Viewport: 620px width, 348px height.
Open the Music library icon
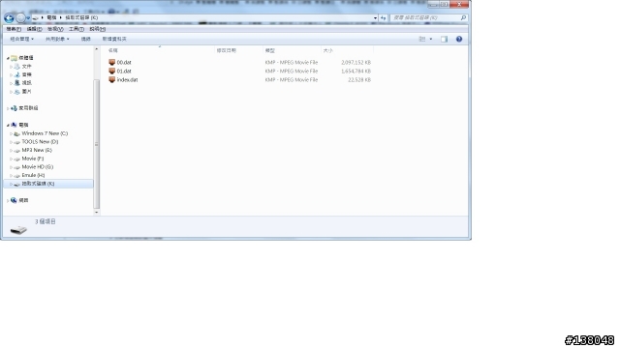17,74
